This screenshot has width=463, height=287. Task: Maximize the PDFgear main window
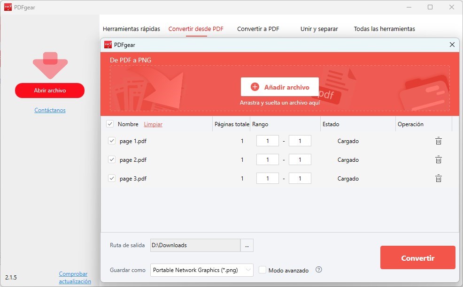[x=430, y=7]
